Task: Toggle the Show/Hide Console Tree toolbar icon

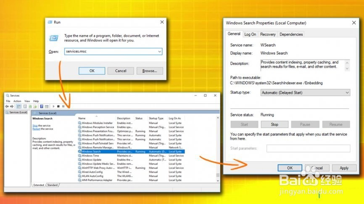Action: 19,106
